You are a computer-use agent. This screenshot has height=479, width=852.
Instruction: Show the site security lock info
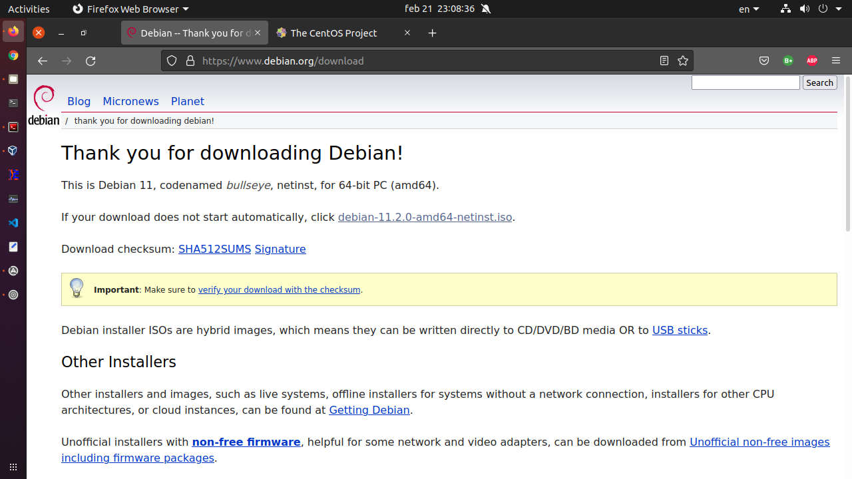(x=190, y=61)
